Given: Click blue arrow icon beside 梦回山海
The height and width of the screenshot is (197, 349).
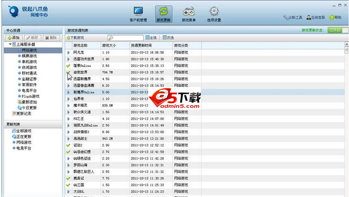Looking at the screenshot, I should tap(69, 165).
